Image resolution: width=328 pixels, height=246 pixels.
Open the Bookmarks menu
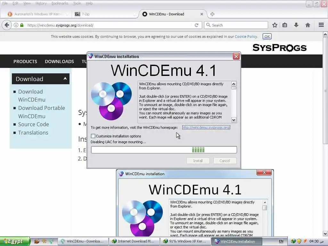(60, 3)
